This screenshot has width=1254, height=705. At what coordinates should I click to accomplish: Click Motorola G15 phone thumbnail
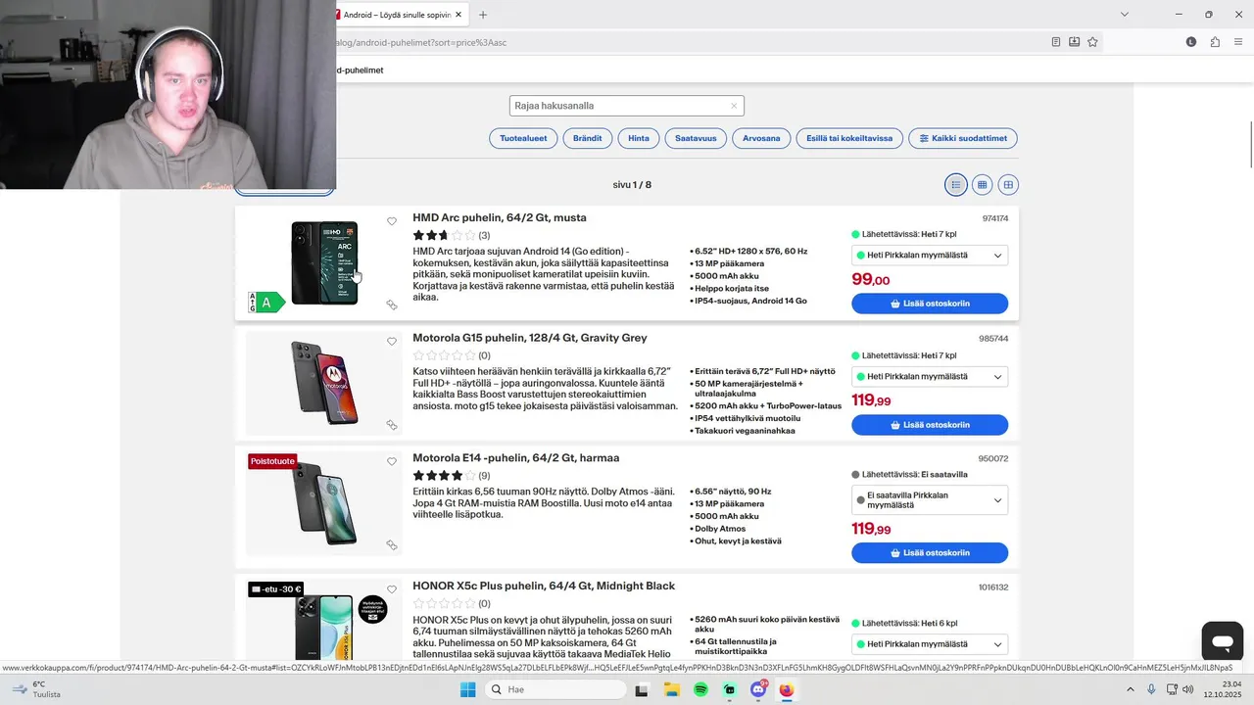pyautogui.click(x=324, y=383)
